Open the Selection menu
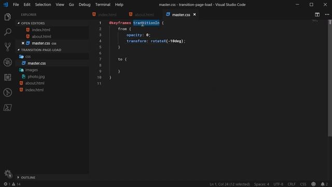This screenshot has width=332, height=187. point(43,5)
